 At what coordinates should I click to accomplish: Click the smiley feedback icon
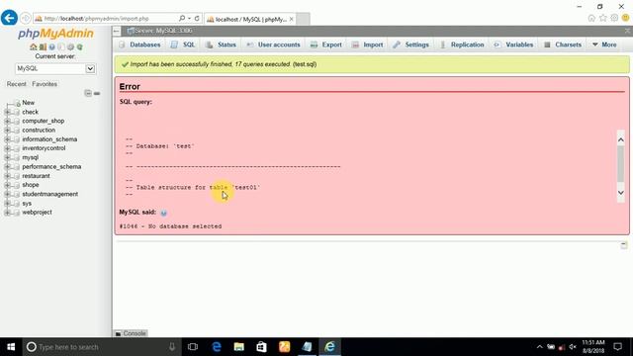tap(626, 18)
